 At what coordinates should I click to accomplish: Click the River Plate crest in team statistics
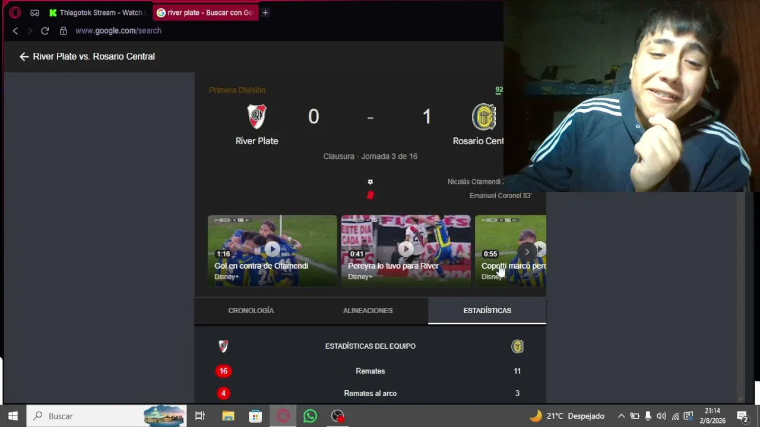[223, 346]
